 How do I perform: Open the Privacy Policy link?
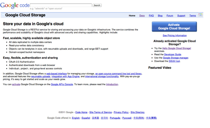121,112
